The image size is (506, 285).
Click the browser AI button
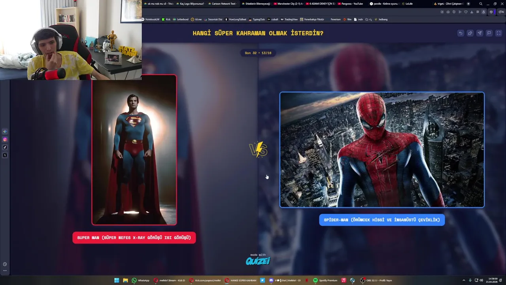501,12
